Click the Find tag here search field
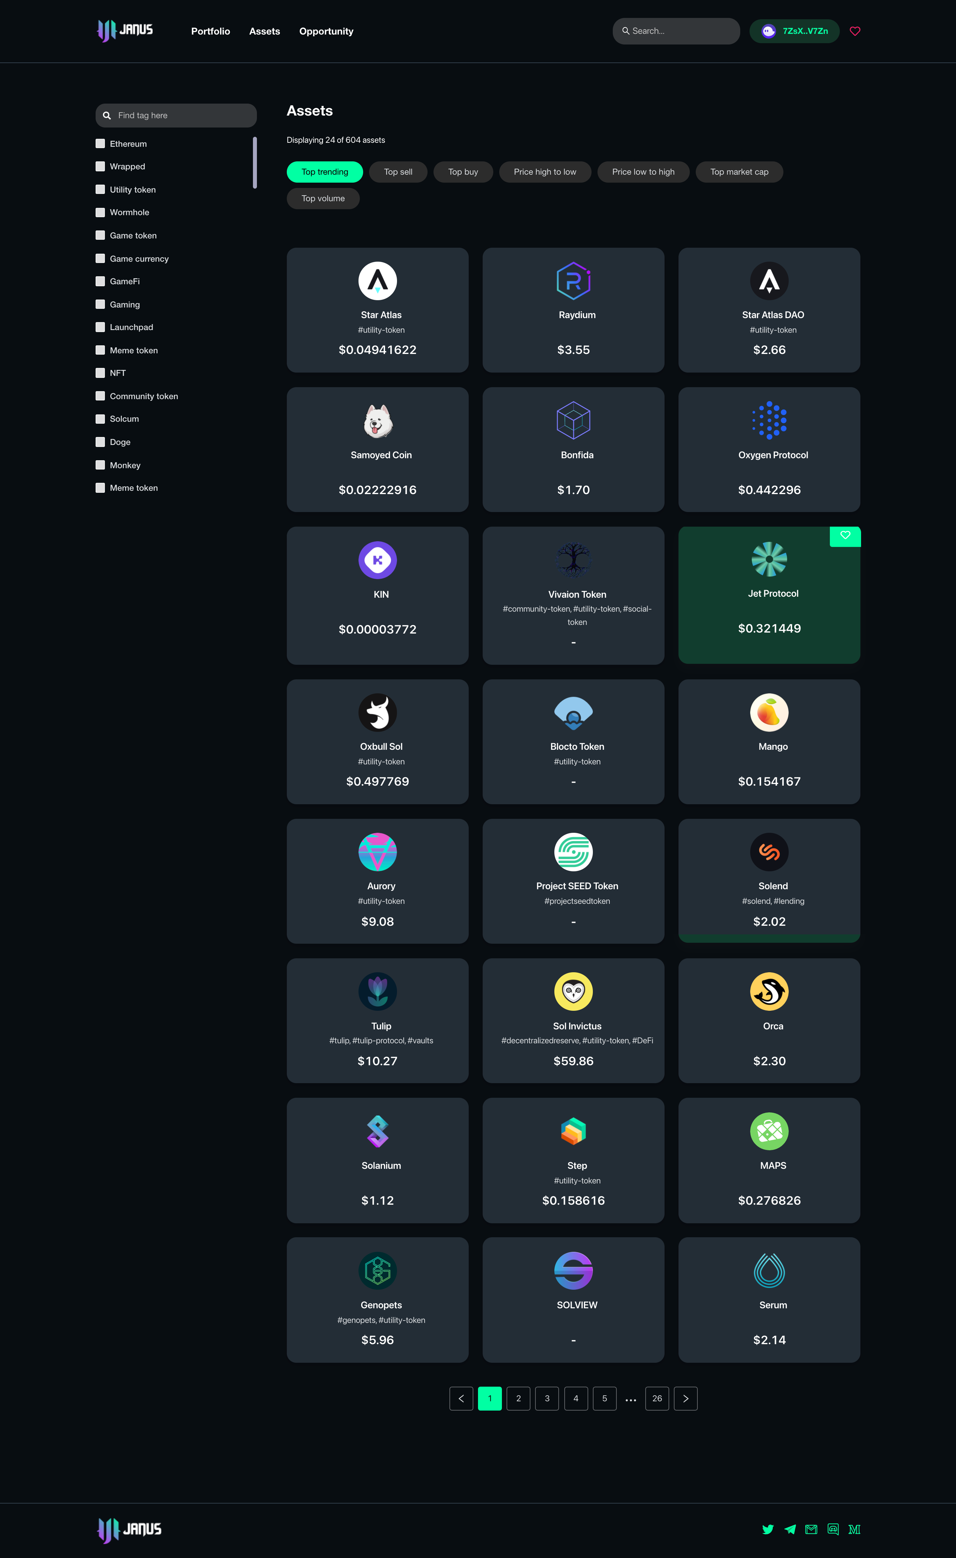Image resolution: width=956 pixels, height=1558 pixels. (x=176, y=115)
